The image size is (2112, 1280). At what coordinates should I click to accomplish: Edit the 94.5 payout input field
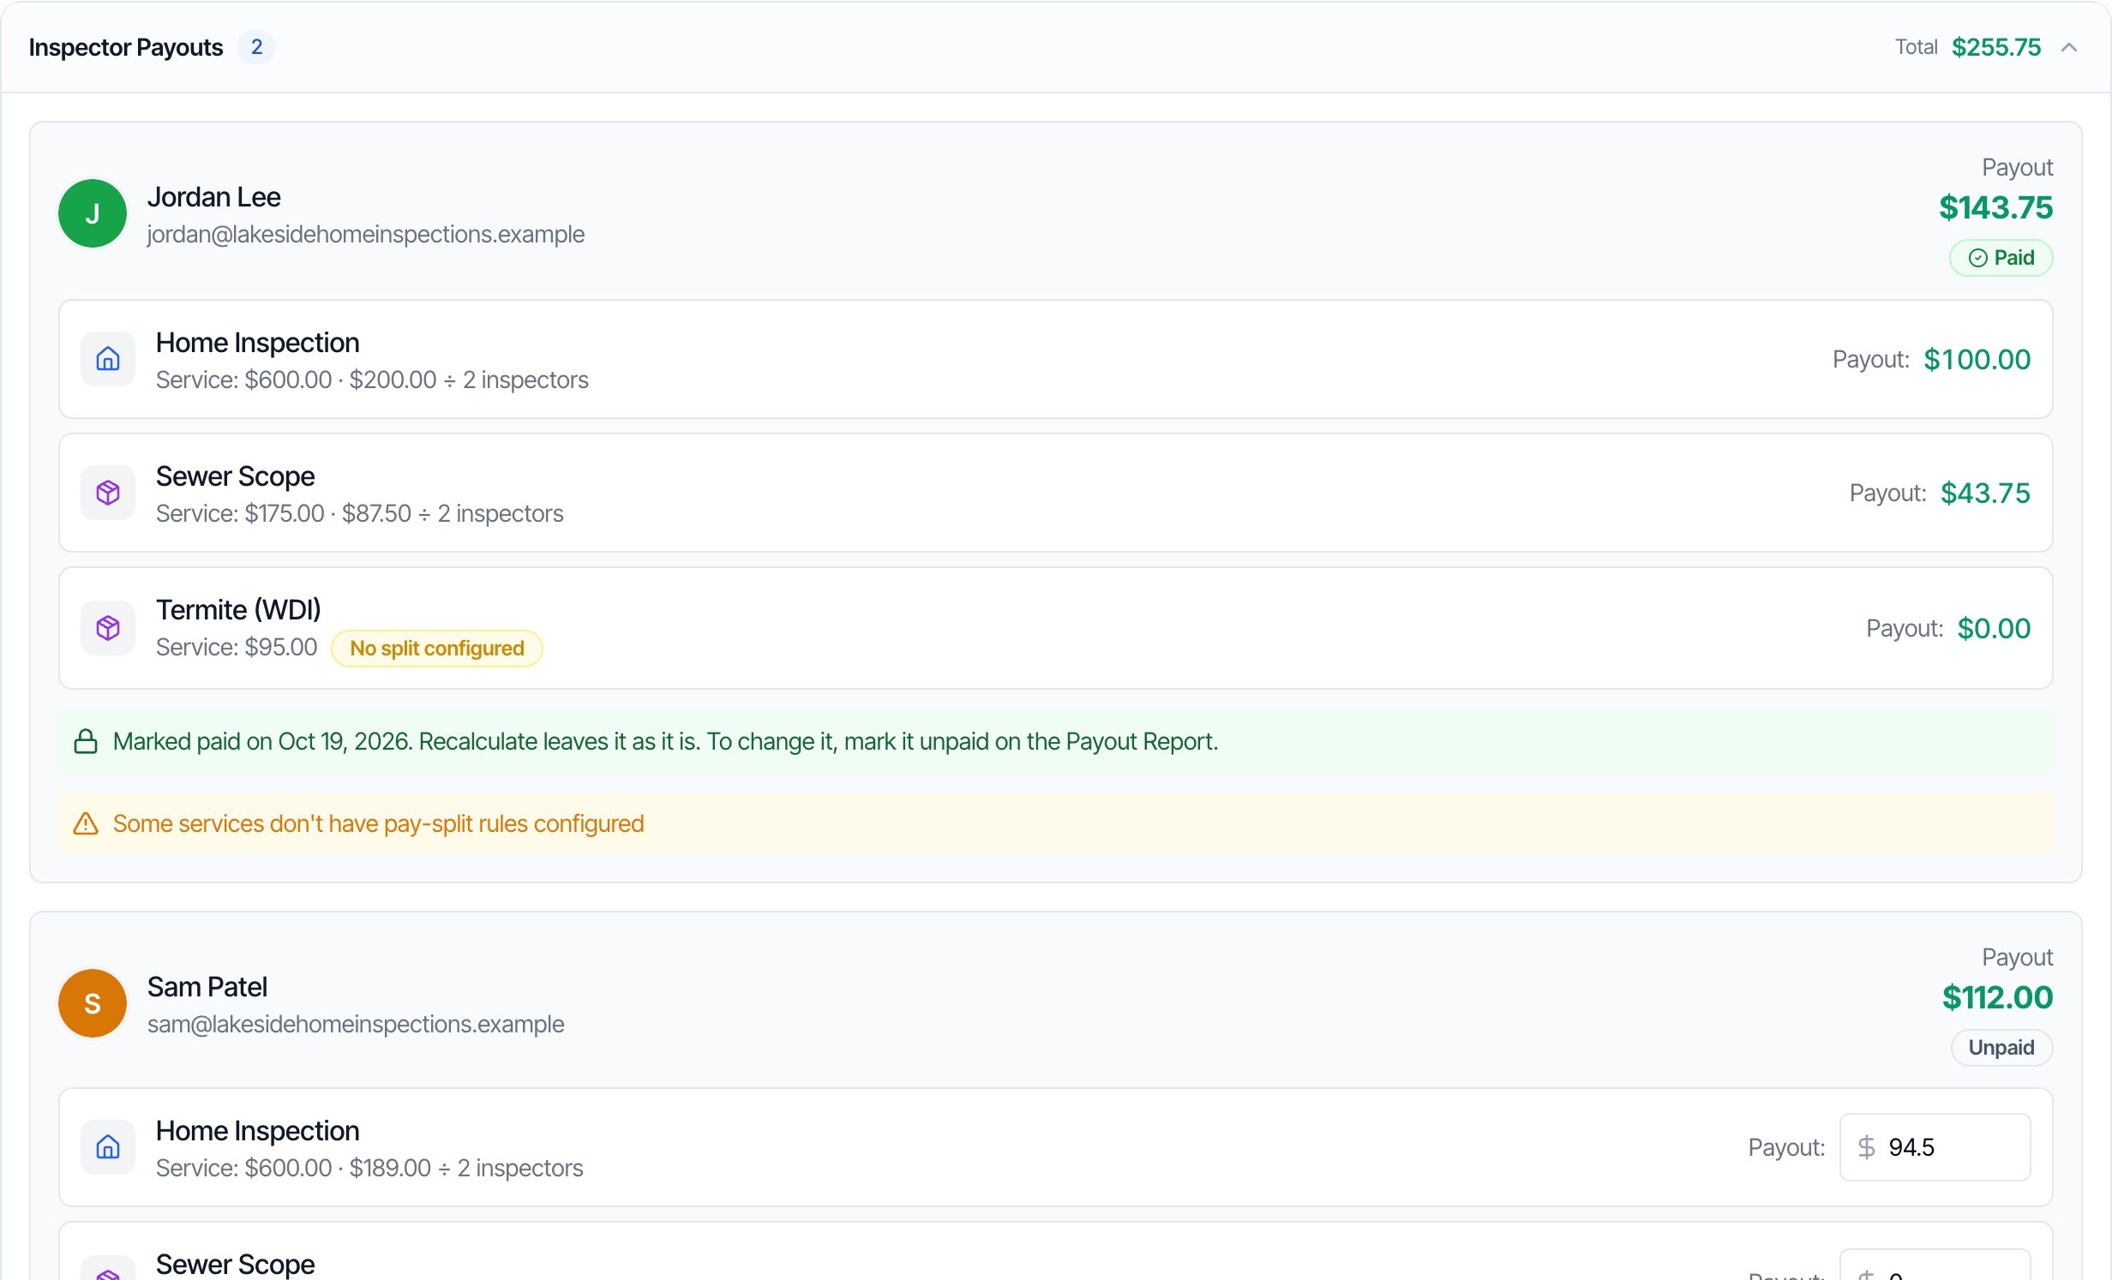1935,1147
